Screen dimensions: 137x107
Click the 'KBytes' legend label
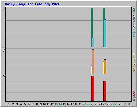tap(134, 96)
